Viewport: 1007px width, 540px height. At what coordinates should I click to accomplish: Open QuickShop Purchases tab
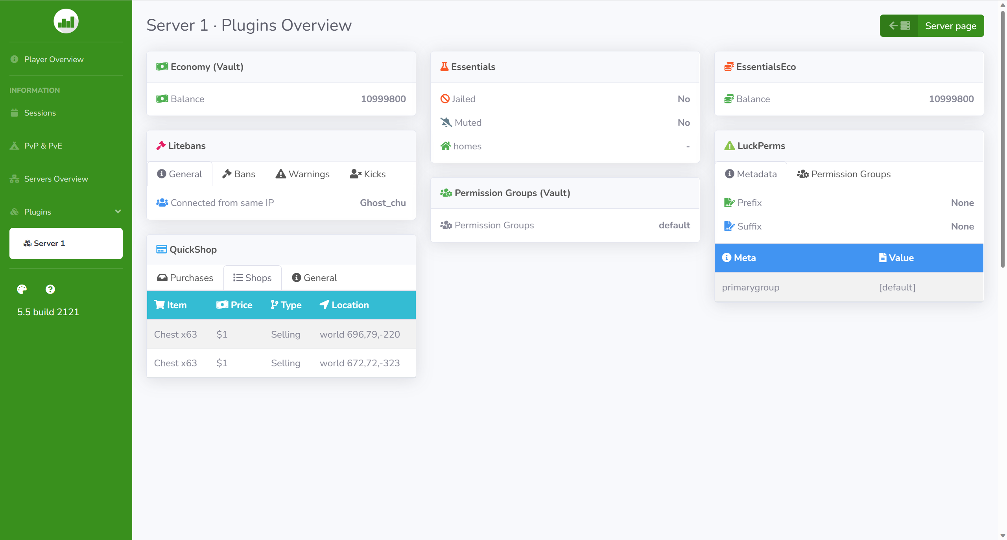pyautogui.click(x=185, y=278)
